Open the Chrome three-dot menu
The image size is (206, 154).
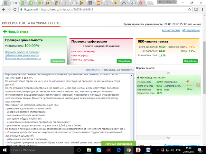pos(202,9)
